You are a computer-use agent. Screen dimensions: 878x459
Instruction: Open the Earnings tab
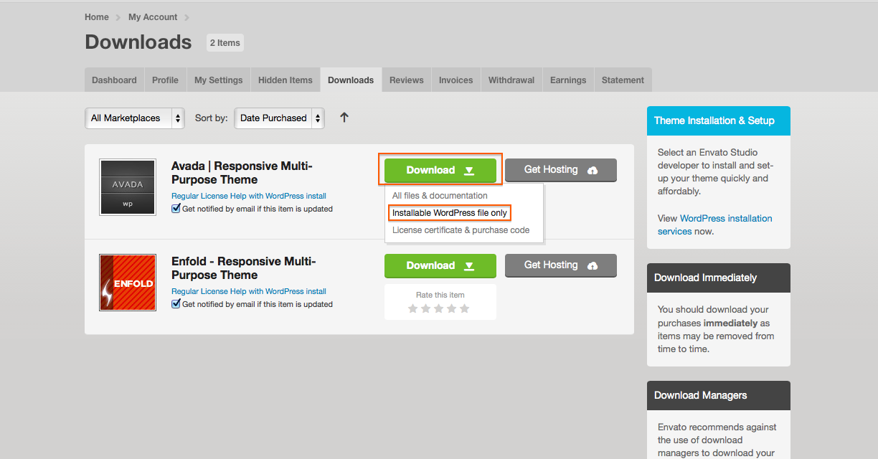pyautogui.click(x=568, y=80)
